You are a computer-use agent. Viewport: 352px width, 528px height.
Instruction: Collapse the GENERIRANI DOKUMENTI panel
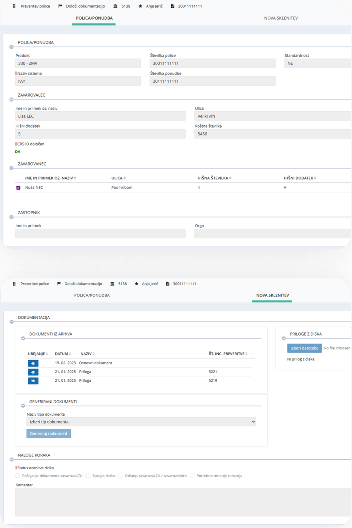23,406
